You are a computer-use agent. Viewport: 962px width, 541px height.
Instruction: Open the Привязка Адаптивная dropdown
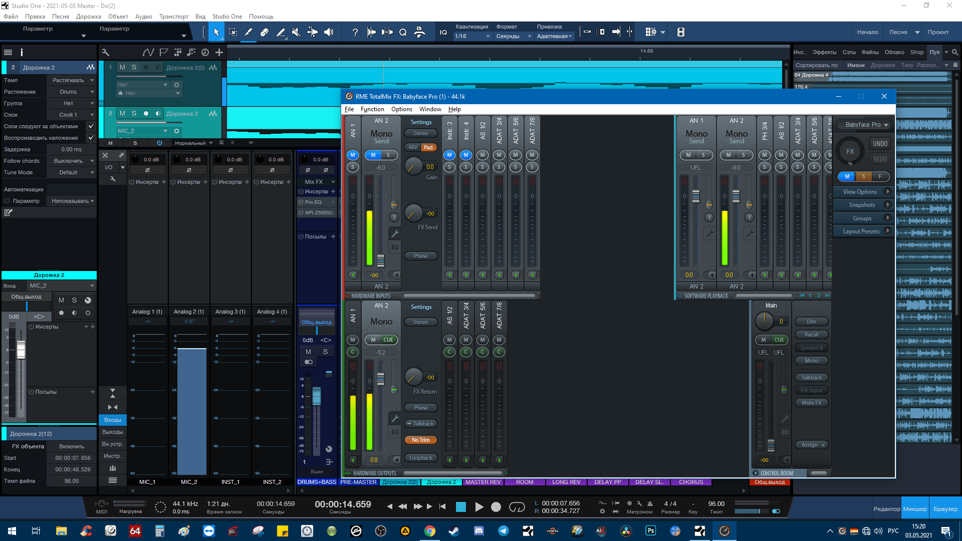[555, 36]
